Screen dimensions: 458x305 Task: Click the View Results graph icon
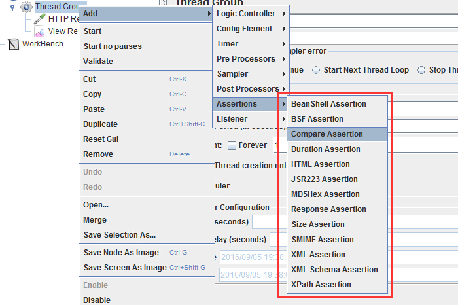coord(39,31)
